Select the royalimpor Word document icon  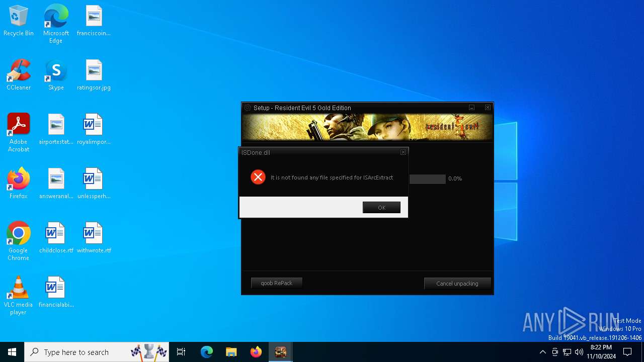94,129
